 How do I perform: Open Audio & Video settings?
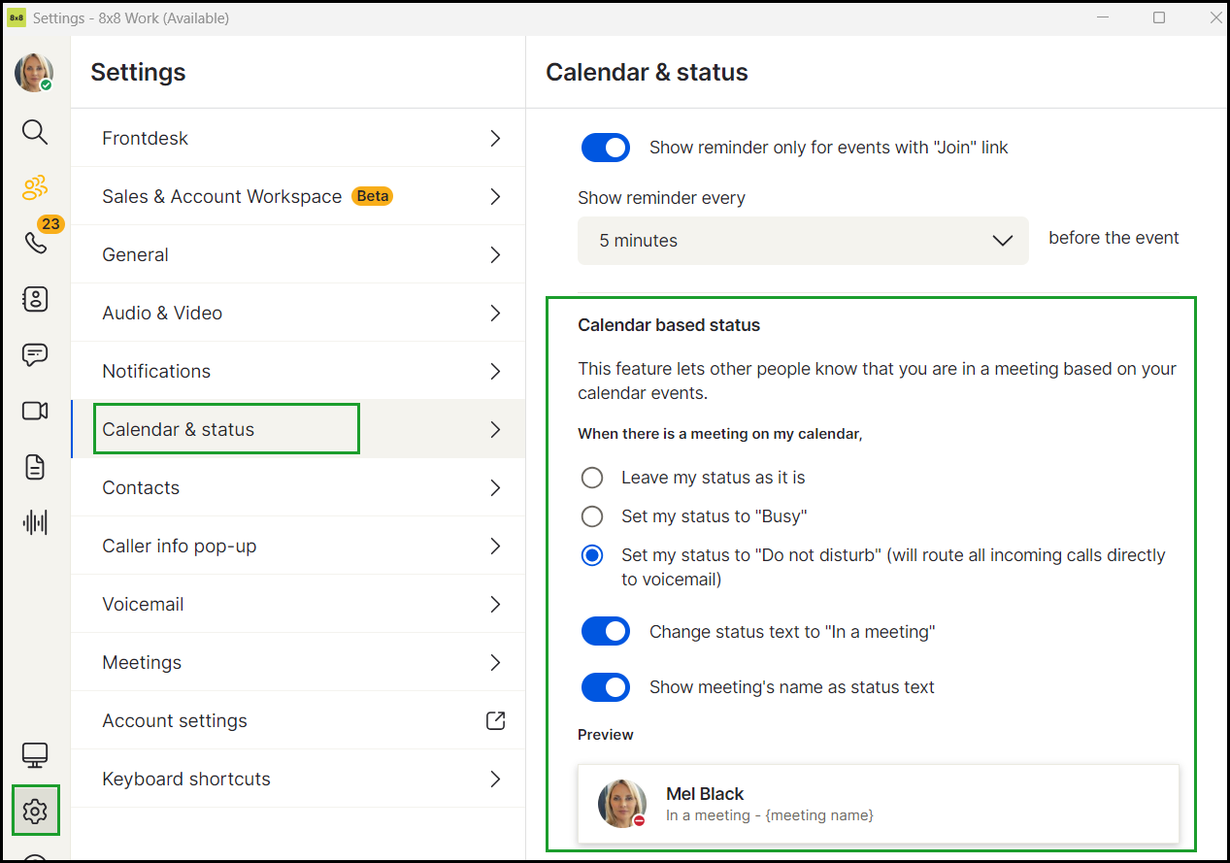click(298, 313)
